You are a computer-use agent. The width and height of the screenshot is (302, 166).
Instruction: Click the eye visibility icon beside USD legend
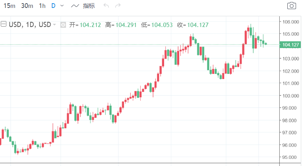click(63, 25)
